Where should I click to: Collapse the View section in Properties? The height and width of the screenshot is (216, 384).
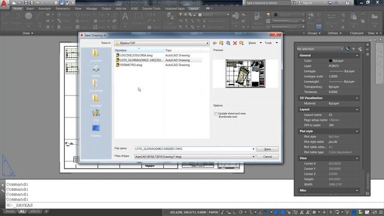click(357, 158)
